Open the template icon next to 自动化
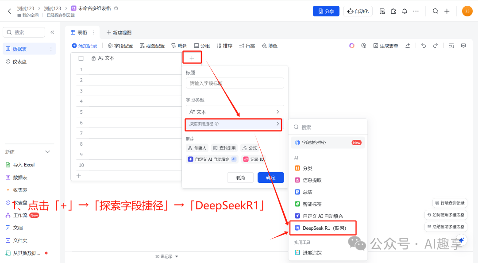This screenshot has height=263, width=478. 382,11
